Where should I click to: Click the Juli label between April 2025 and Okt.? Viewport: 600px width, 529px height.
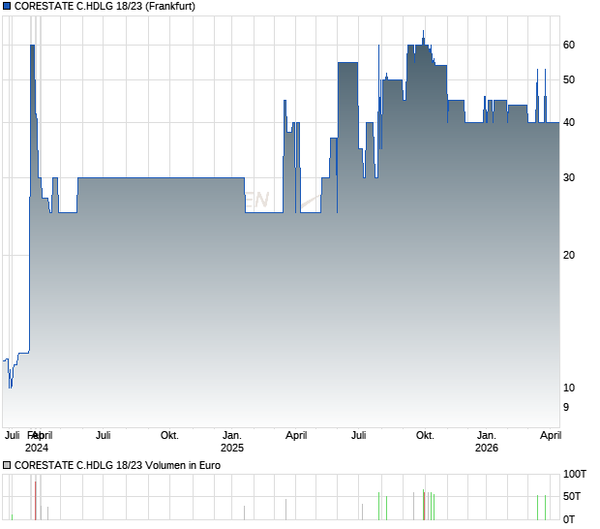click(358, 436)
